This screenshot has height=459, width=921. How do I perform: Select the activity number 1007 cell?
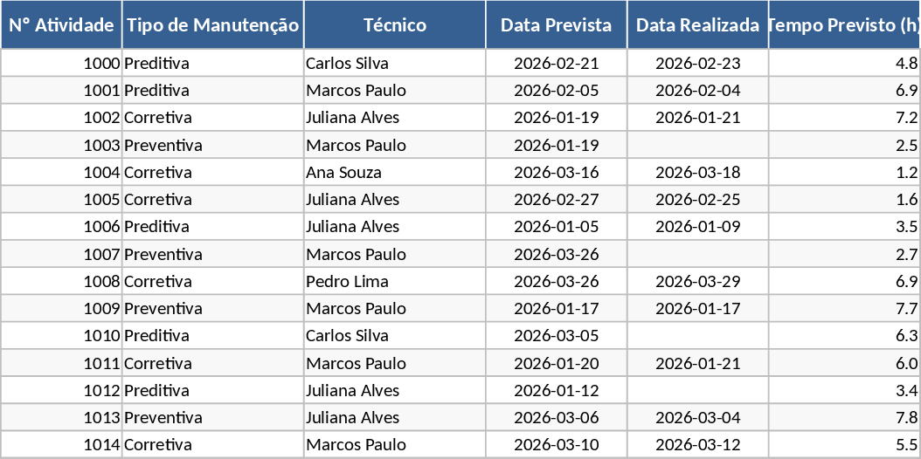click(61, 255)
